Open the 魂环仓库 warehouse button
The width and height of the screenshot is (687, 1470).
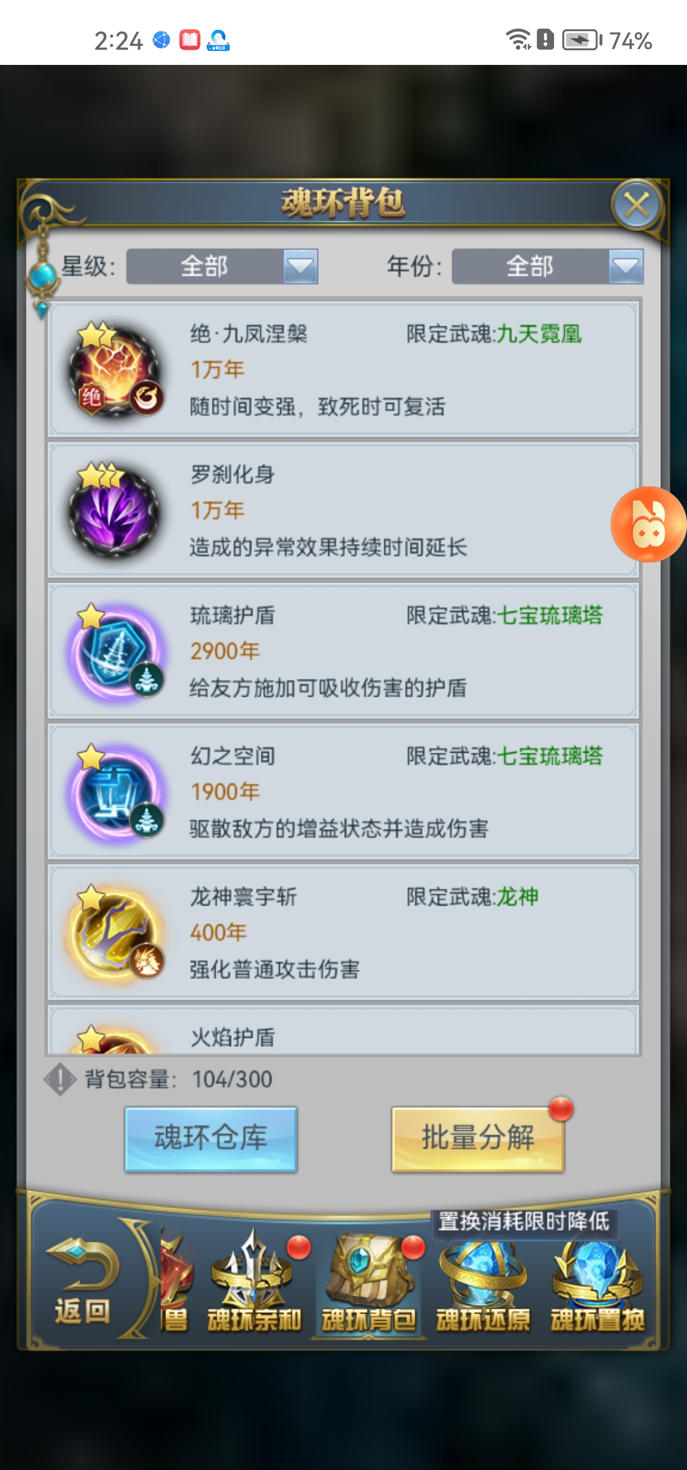[x=211, y=1138]
